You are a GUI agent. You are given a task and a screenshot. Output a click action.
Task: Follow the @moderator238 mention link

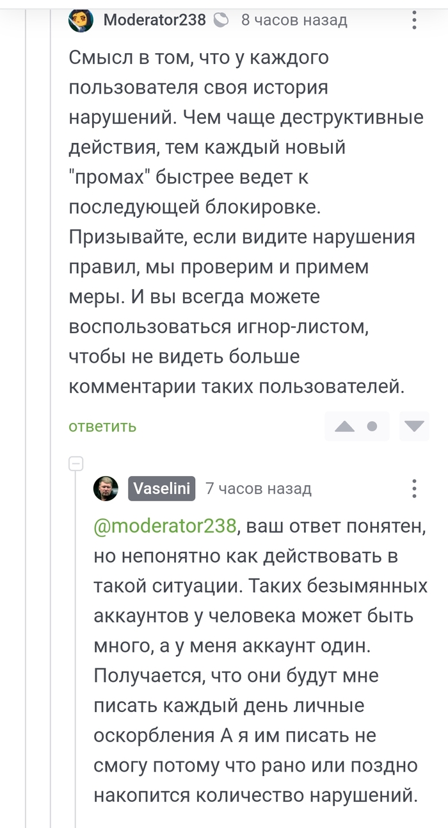click(x=165, y=526)
